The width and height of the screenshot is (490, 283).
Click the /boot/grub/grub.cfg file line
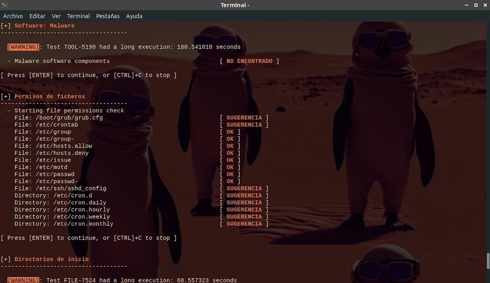[58, 118]
